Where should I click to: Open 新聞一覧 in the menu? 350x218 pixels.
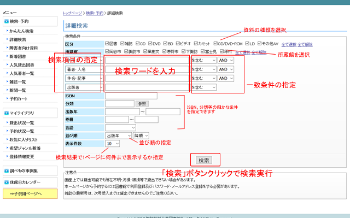pyautogui.click(x=17, y=90)
